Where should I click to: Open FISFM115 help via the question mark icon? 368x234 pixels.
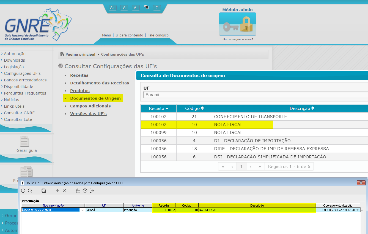point(85,191)
